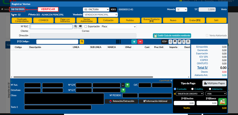Click the barcode scanner icon
238x115 pixels.
[x=118, y=42]
